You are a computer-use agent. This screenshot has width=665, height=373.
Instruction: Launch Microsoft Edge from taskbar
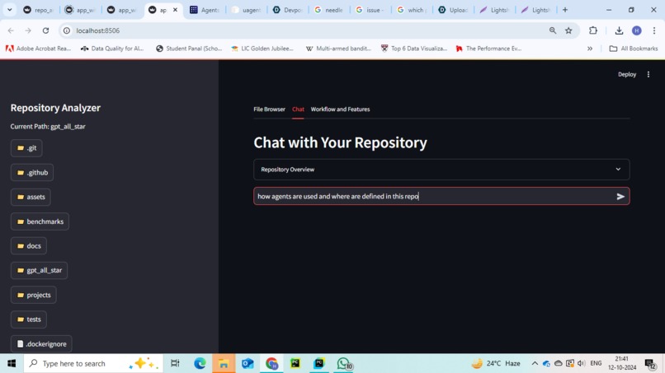pos(200,363)
